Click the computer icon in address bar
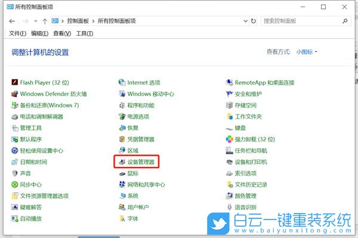Viewport: 358px width, 238px height. click(55, 21)
